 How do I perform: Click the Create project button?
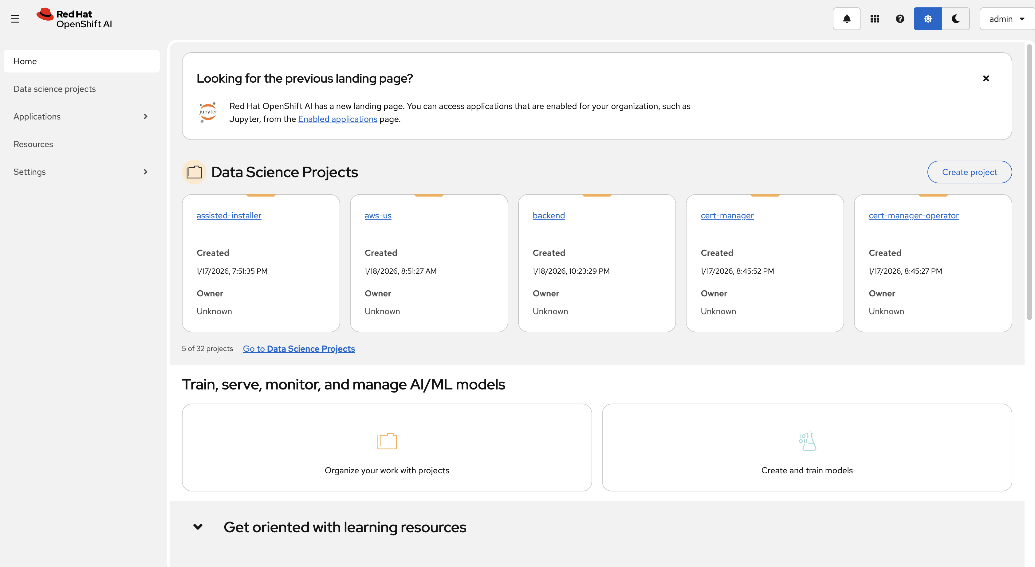(969, 172)
